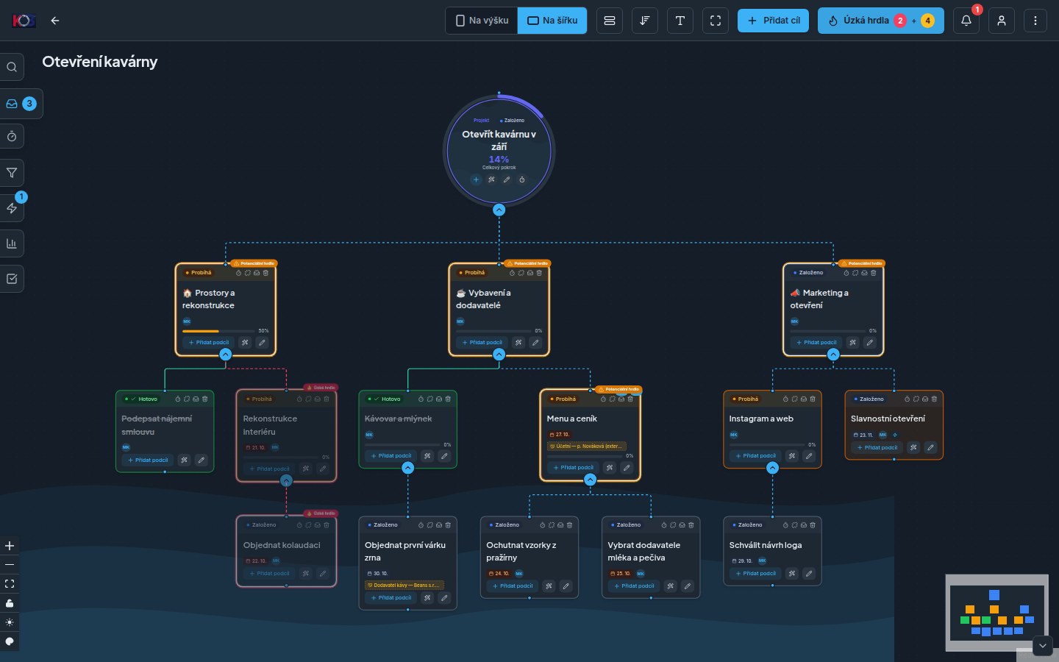Viewport: 1059px width, 662px height.
Task: Open the notifications bell
Action: (966, 21)
